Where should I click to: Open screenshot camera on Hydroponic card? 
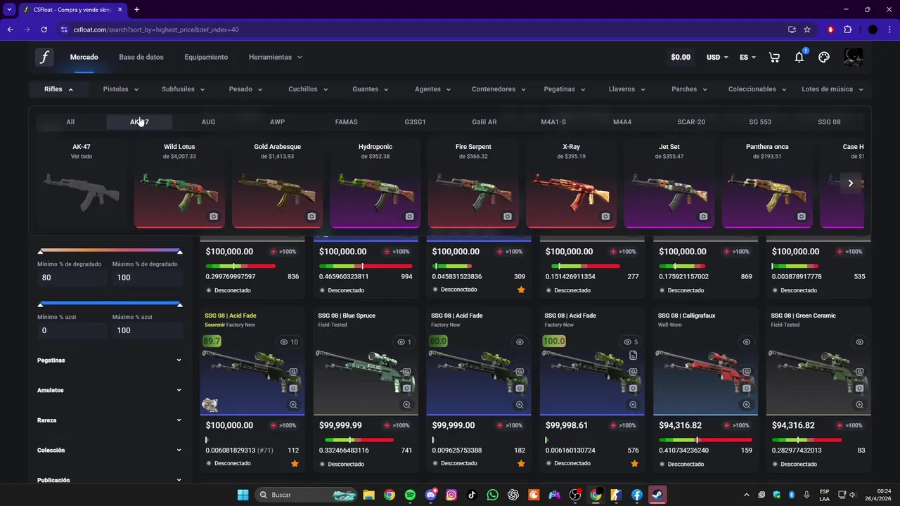click(409, 216)
